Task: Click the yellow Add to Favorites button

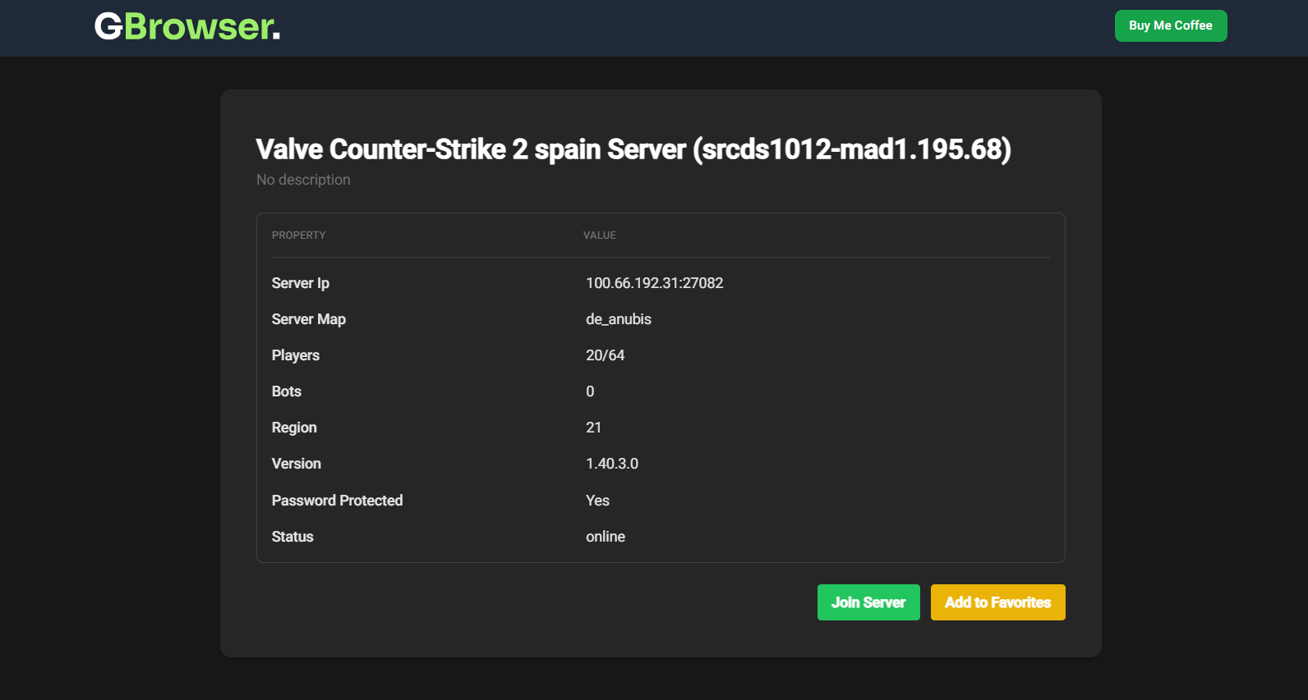Action: point(998,602)
